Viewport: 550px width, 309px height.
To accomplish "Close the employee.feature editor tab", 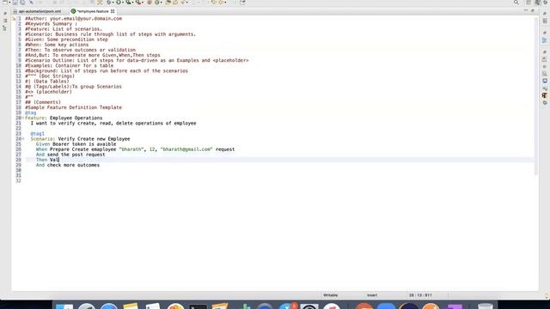I will pos(113,11).
